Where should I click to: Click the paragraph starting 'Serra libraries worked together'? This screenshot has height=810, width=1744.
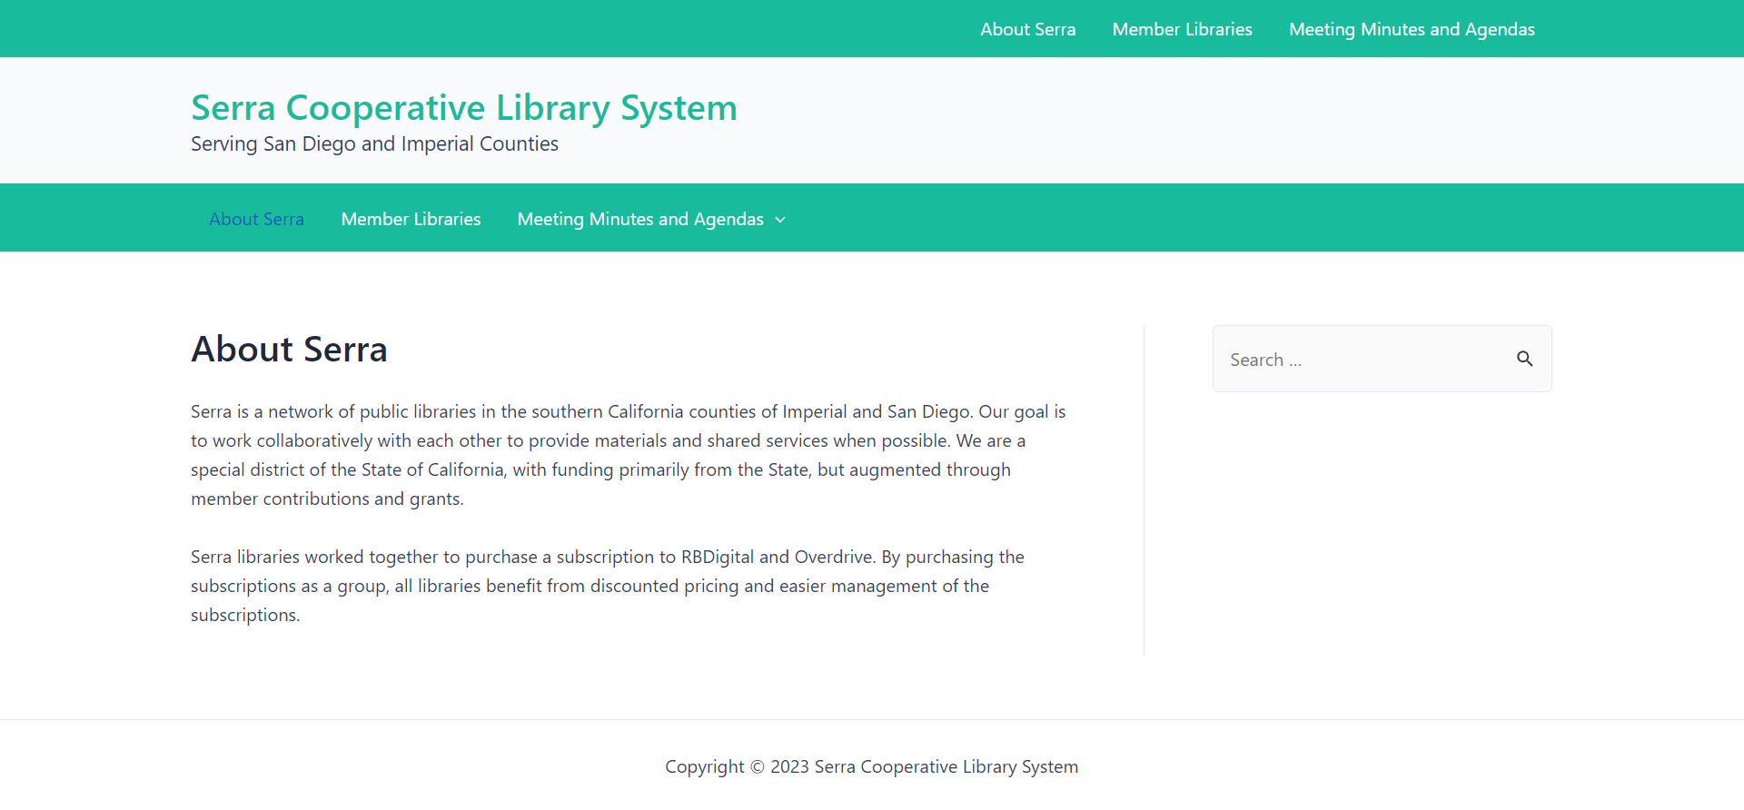(x=607, y=585)
